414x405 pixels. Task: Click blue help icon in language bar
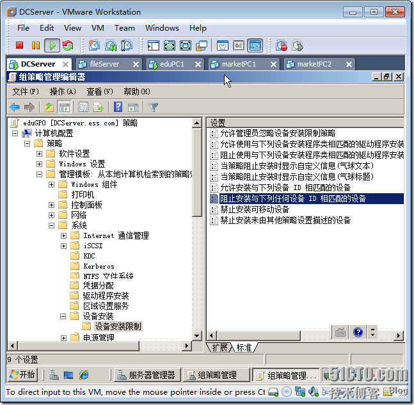358,332
